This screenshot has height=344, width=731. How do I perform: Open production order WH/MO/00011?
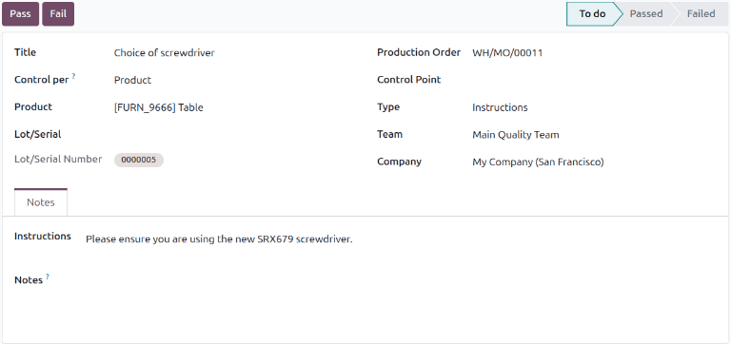507,52
